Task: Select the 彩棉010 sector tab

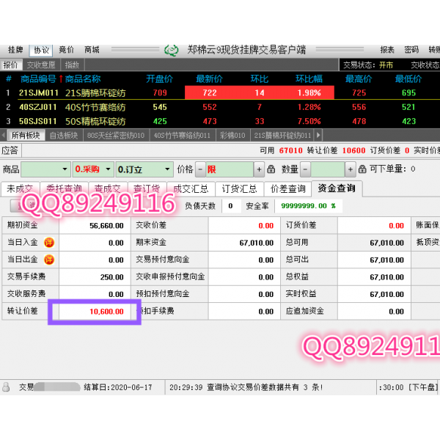Action: 232,136
